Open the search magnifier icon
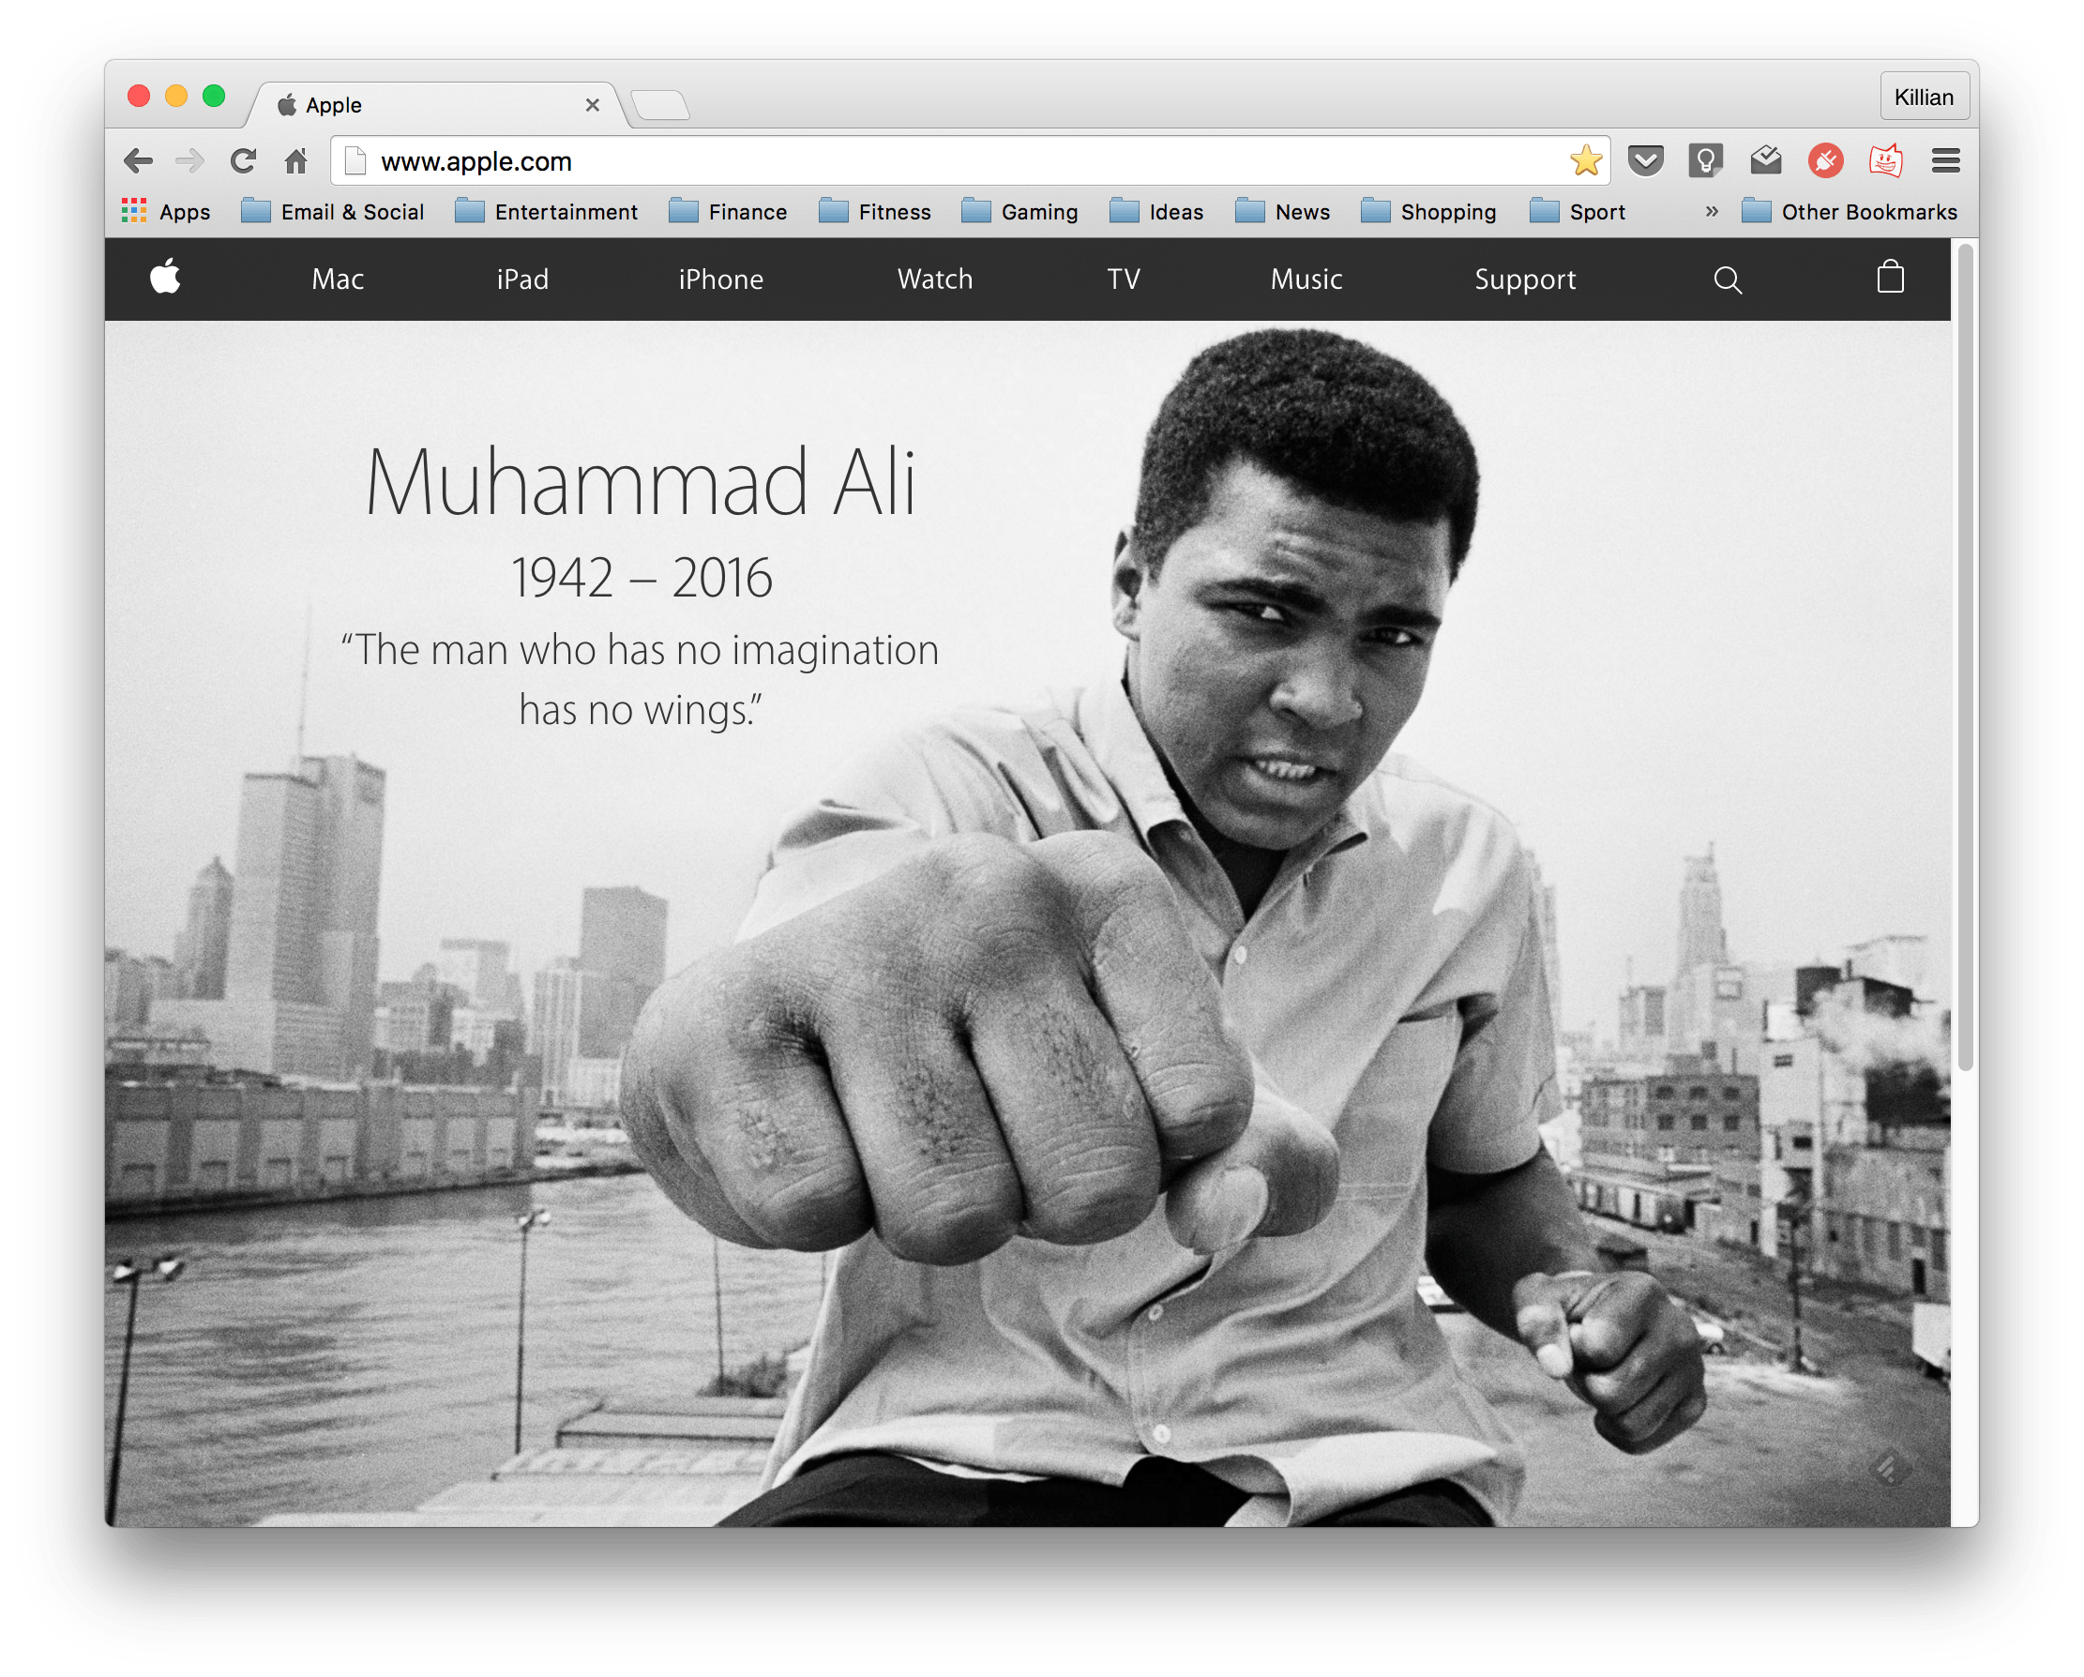Screen dimensions: 2084x1677 [1728, 280]
